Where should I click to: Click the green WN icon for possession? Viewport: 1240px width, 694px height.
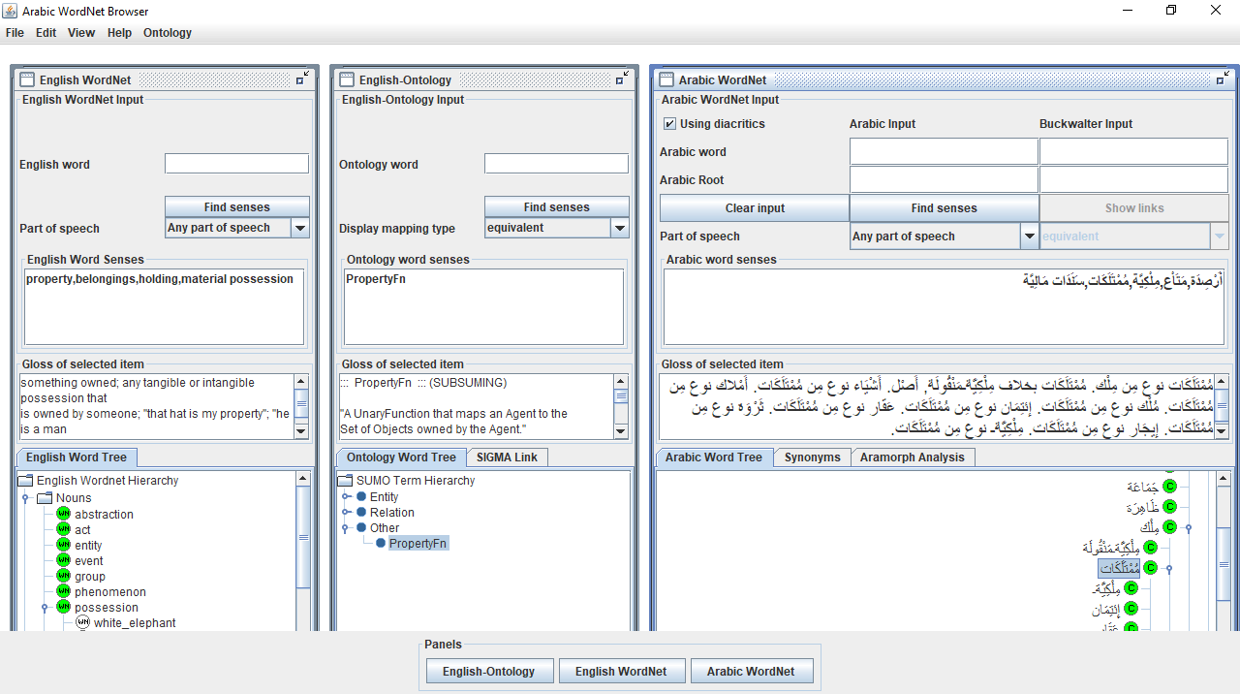point(63,607)
